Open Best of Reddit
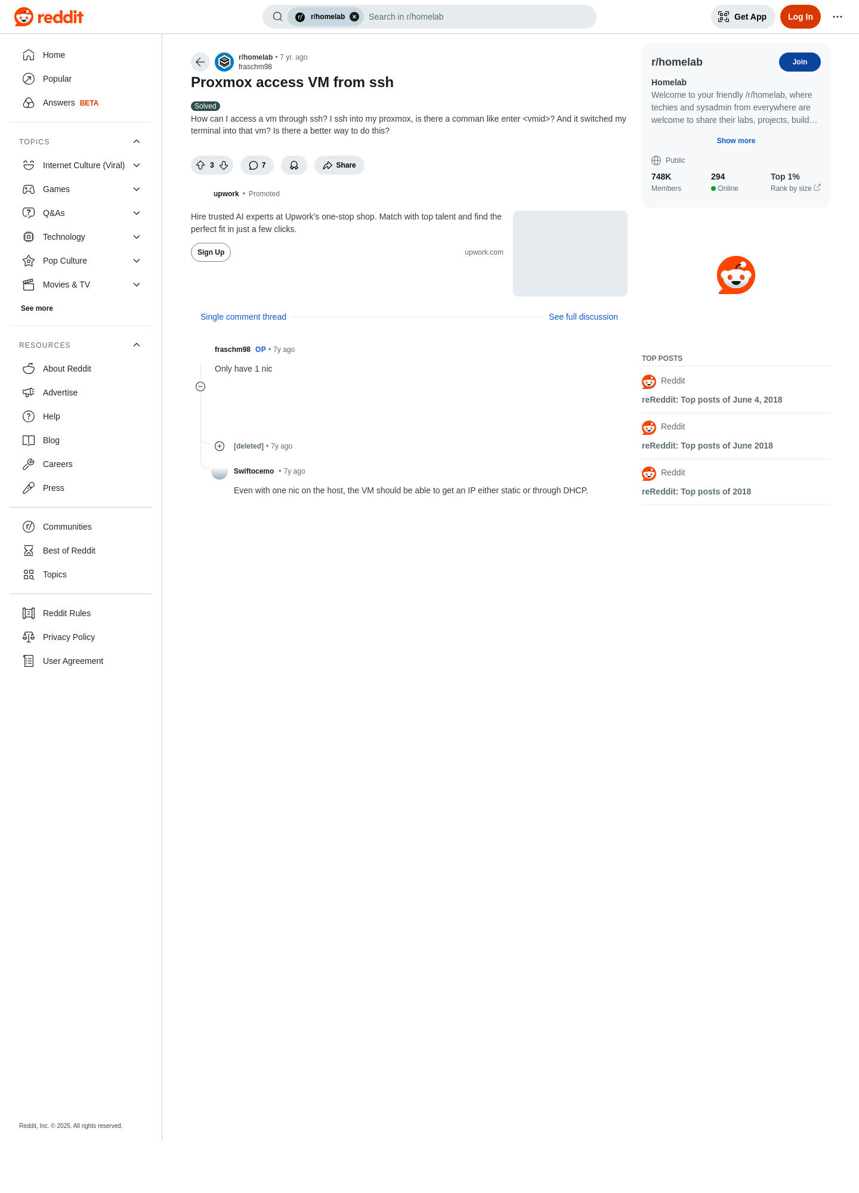Screen dimensions: 859x1193 tap(81, 551)
